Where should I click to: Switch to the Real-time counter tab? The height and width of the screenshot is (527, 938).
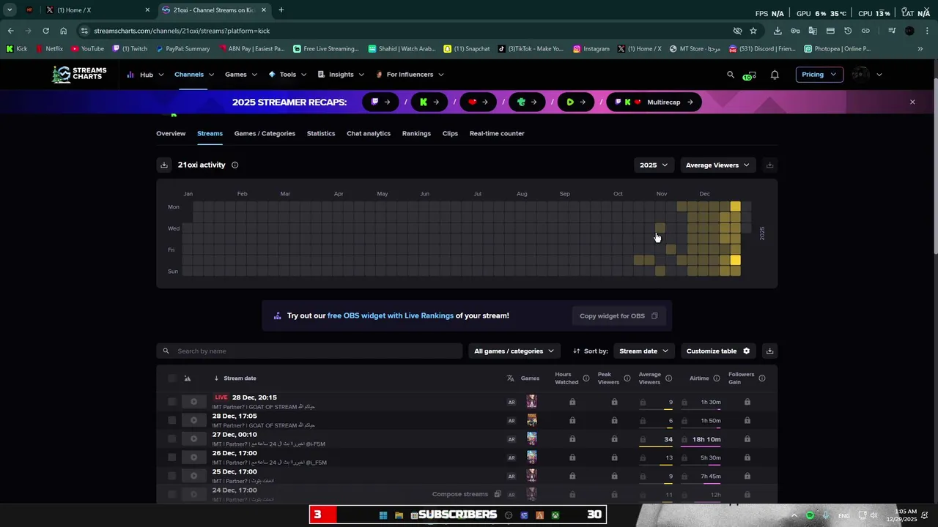point(497,133)
